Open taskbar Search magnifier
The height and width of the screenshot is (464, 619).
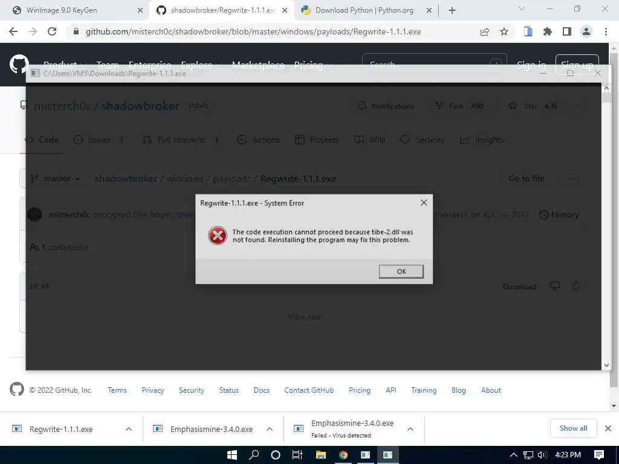tap(254, 455)
